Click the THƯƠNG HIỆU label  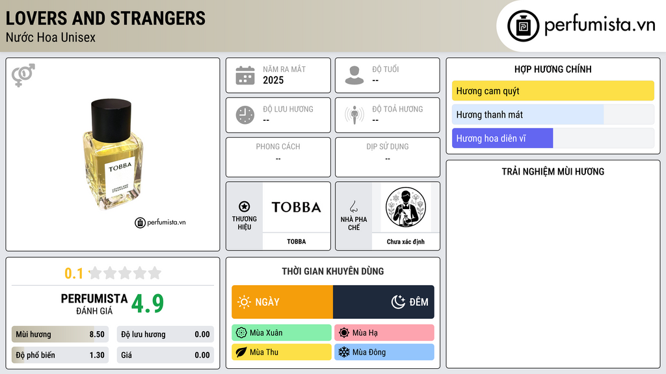pyautogui.click(x=245, y=223)
